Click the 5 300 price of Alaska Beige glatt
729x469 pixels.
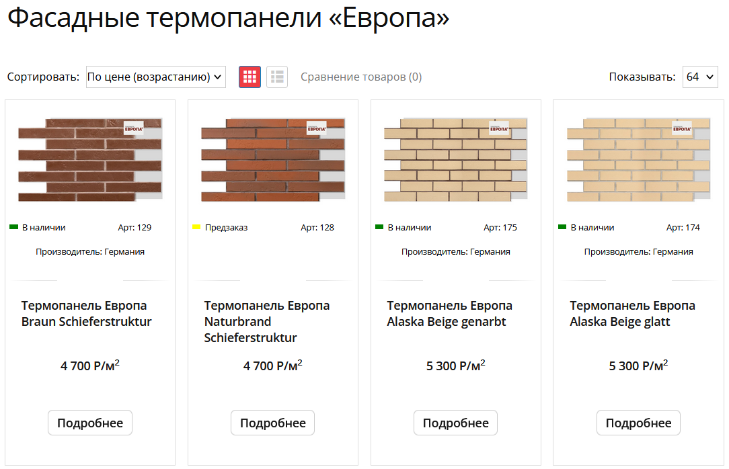(638, 365)
